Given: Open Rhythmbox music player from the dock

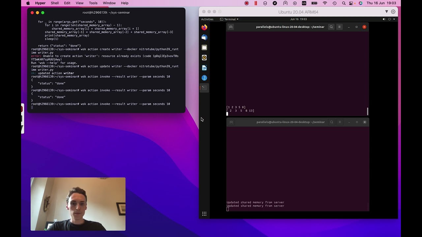Looking at the screenshot, I should [204, 58].
